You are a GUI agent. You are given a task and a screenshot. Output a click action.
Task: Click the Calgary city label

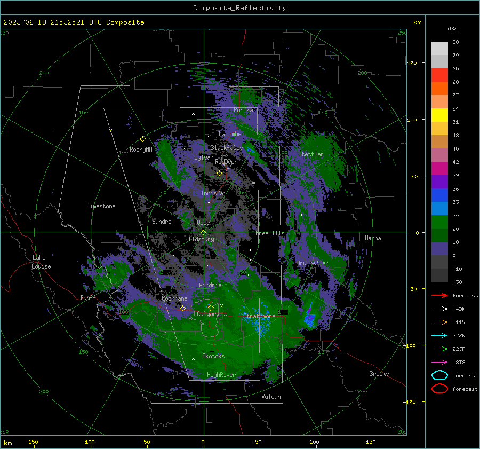208,314
